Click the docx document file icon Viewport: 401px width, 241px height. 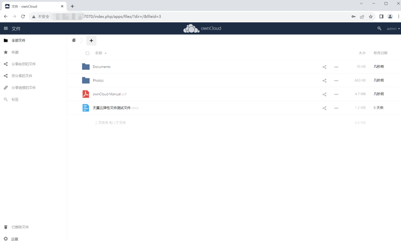(x=86, y=108)
